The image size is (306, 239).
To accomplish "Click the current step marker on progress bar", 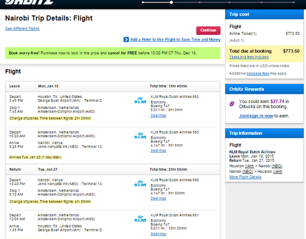I will 171,2.
